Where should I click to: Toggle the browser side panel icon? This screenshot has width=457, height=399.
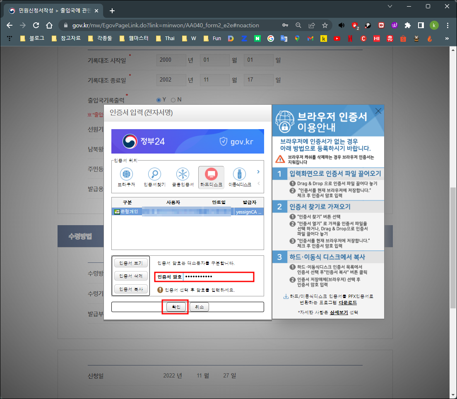[x=421, y=25]
